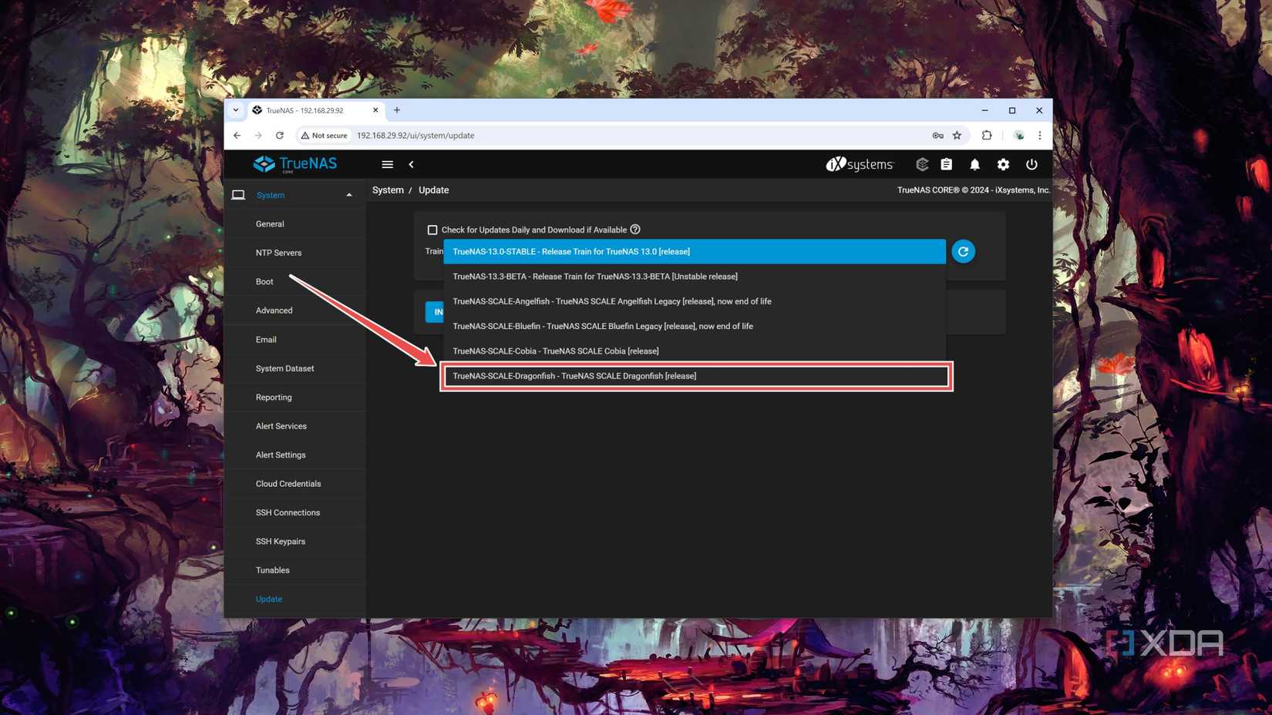Click the iXsystems logo
The height and width of the screenshot is (715, 1272).
[x=858, y=164]
